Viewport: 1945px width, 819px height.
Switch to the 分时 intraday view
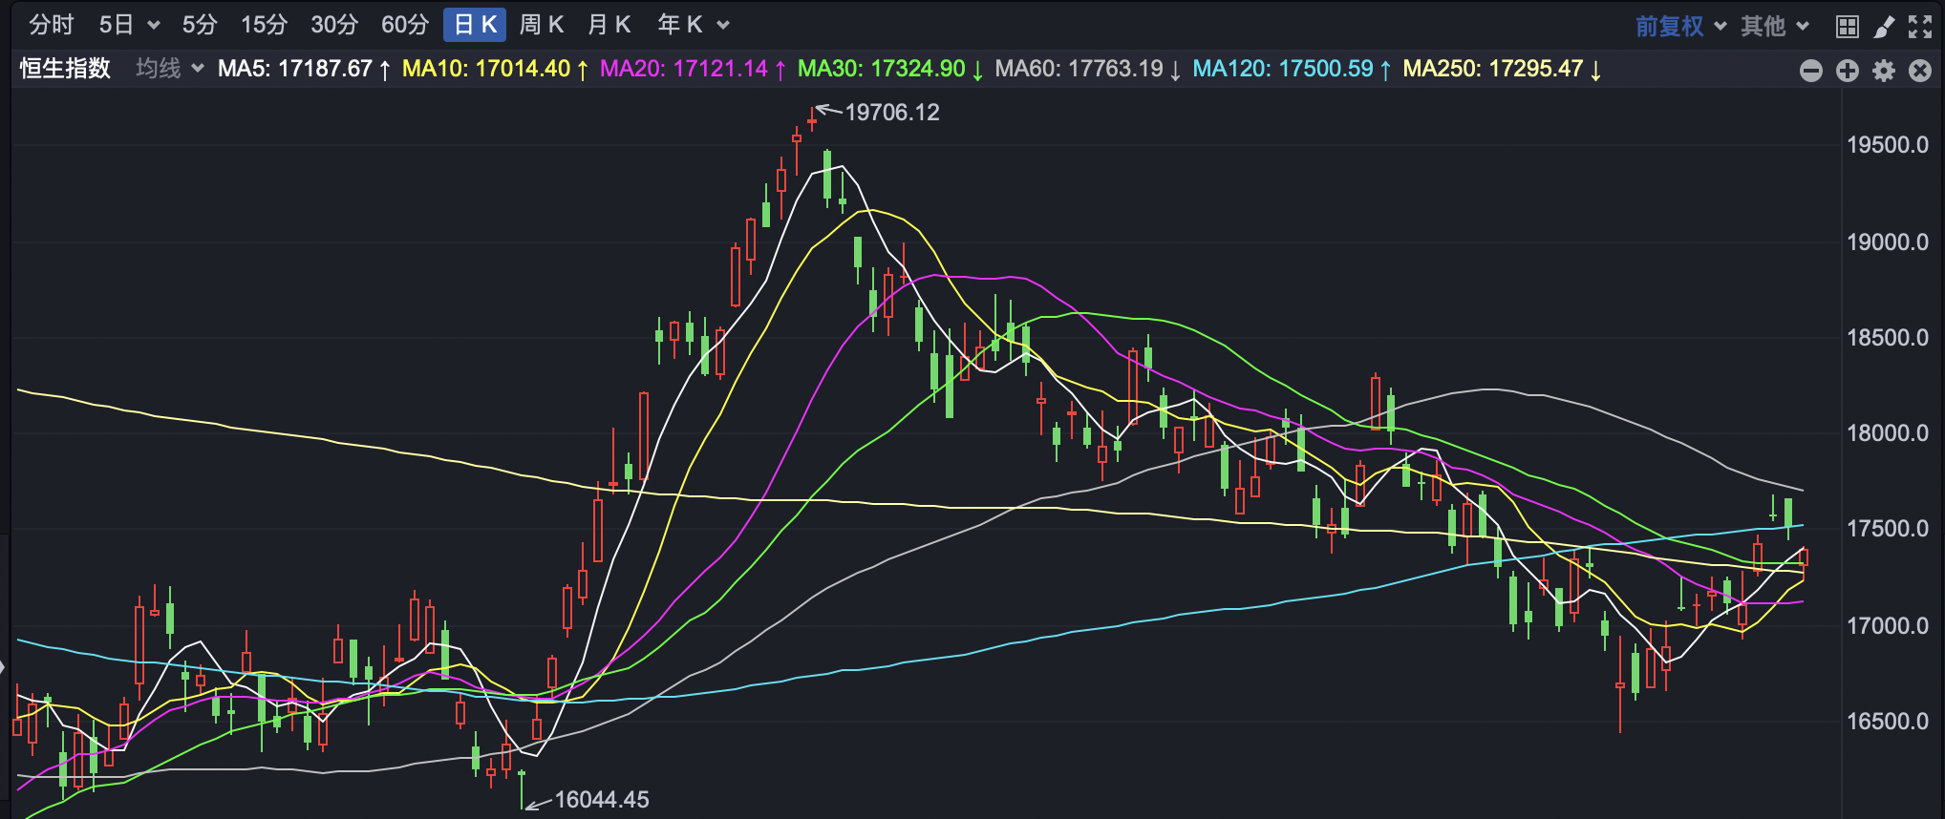coord(52,25)
